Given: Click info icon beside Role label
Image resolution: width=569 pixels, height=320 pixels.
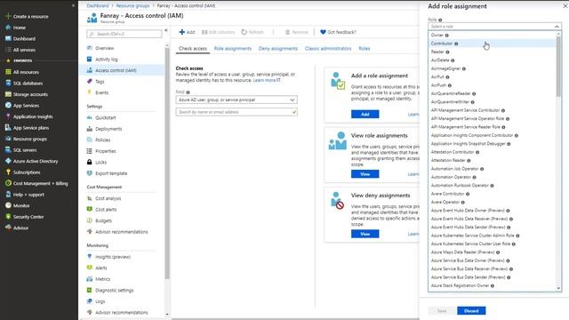Looking at the screenshot, I should [x=440, y=20].
